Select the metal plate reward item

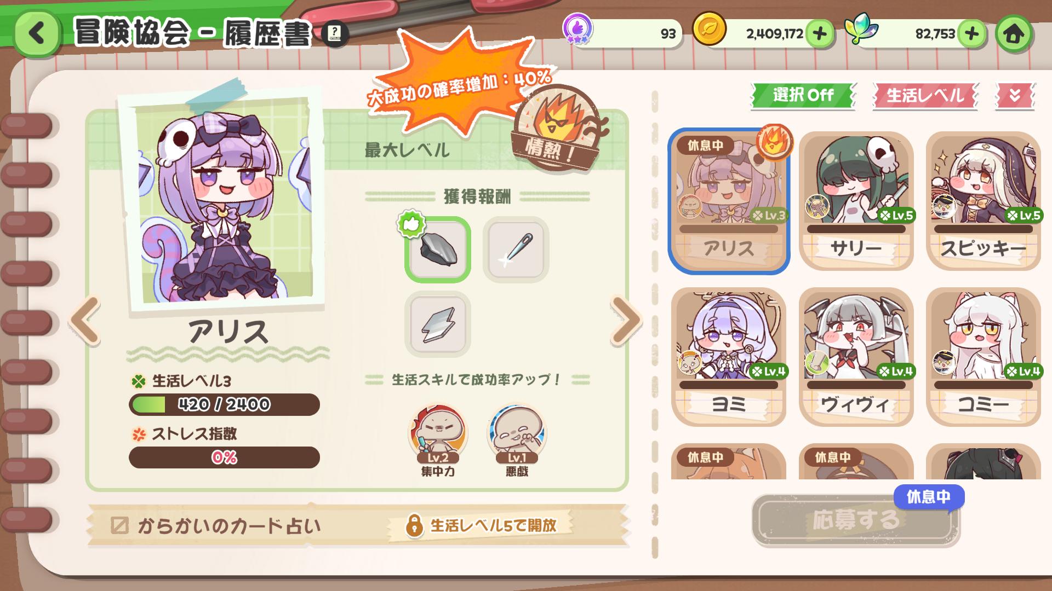[438, 325]
